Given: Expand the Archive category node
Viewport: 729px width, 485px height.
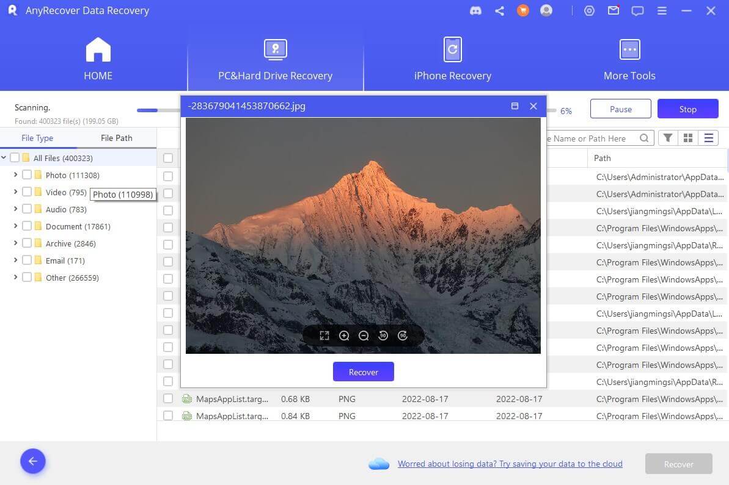Looking at the screenshot, I should (16, 243).
